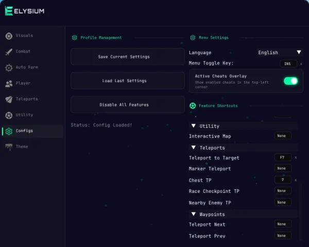This screenshot has height=247, width=309.
Task: Click the Visuals eye icon in sidebar
Action: (x=9, y=36)
